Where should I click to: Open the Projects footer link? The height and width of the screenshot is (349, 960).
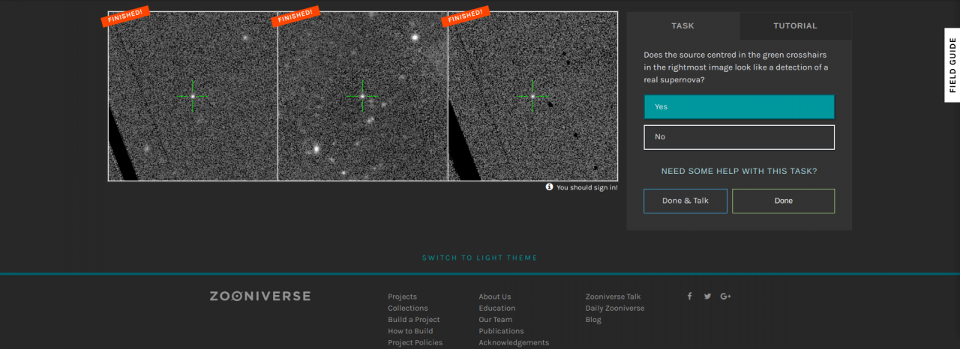(402, 297)
